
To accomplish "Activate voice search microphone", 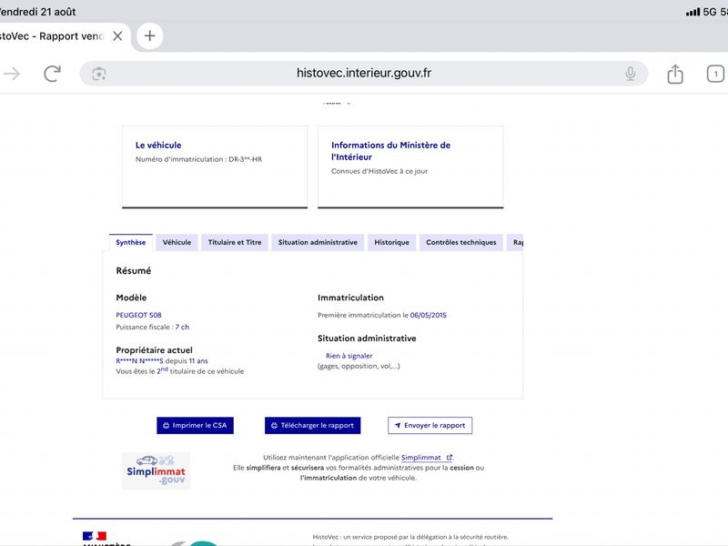I will pos(630,74).
